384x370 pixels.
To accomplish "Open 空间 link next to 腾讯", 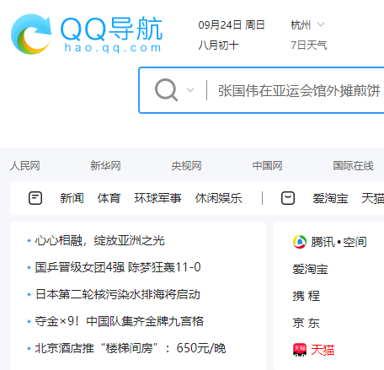I will pyautogui.click(x=355, y=242).
